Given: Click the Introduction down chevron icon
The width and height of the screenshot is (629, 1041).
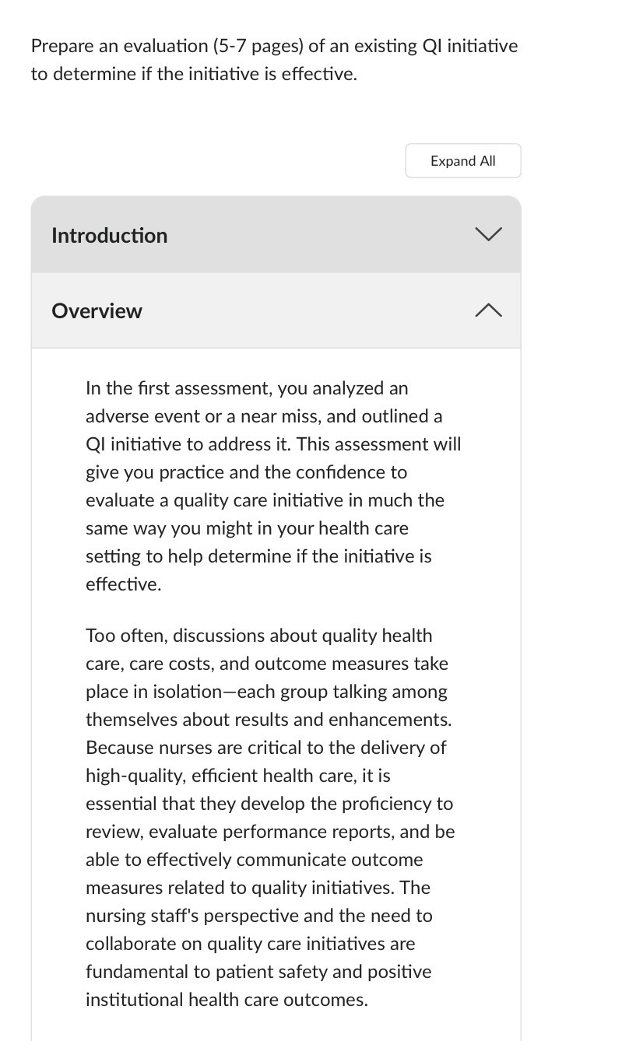Looking at the screenshot, I should [x=488, y=234].
